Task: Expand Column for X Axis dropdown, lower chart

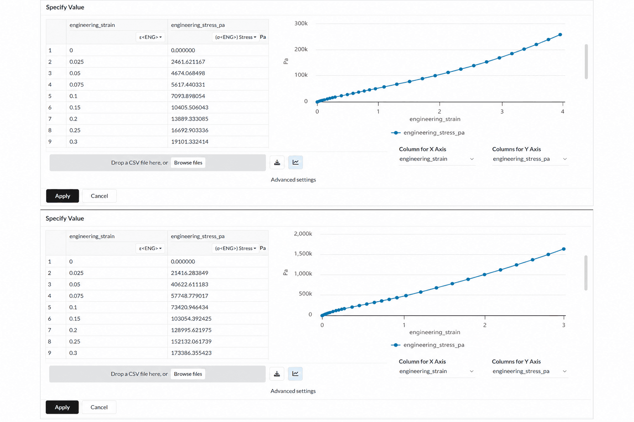Action: pos(436,371)
